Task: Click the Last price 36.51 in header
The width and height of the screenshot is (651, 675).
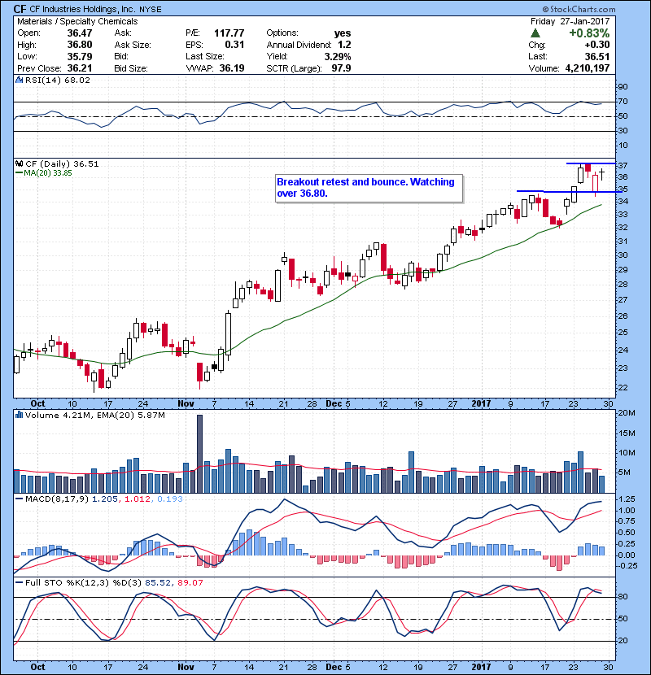Action: (x=597, y=56)
